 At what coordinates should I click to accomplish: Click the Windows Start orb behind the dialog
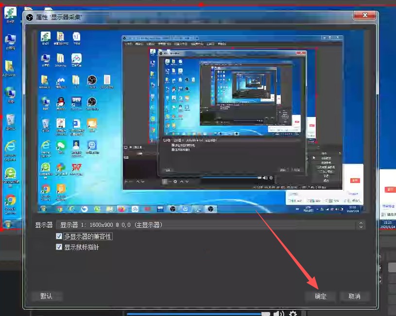coord(8,224)
